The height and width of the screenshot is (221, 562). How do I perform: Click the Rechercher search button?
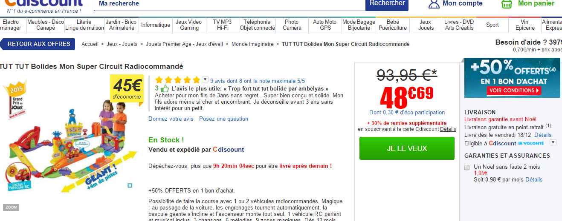pos(387,4)
